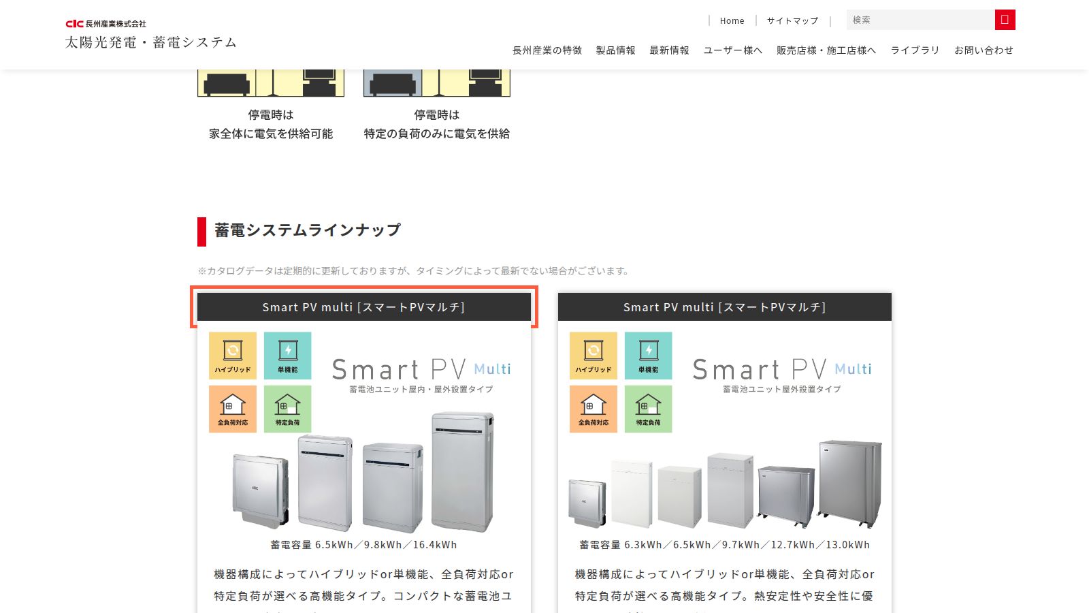The image size is (1089, 613).
Task: Open ユーザー様へ menu
Action: tap(733, 50)
